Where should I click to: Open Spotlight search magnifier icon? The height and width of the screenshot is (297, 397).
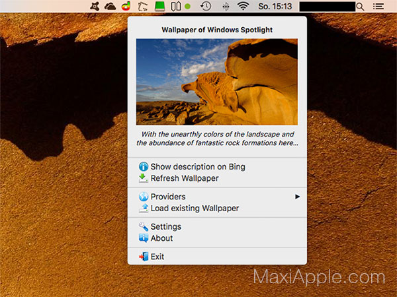360,7
